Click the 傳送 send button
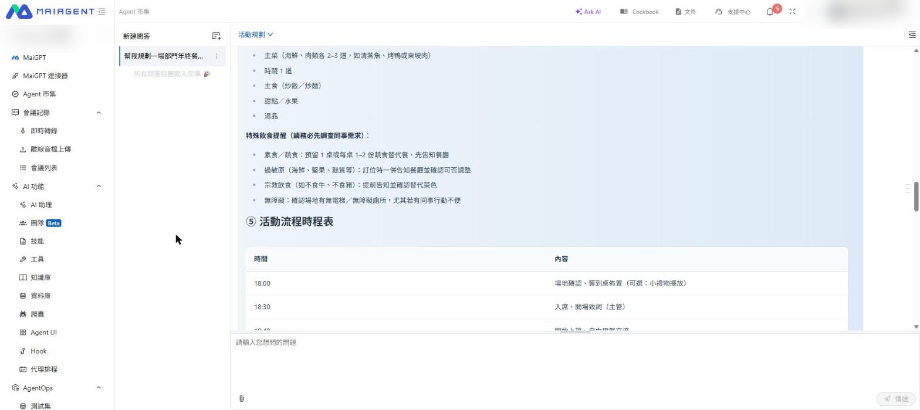 [x=896, y=399]
